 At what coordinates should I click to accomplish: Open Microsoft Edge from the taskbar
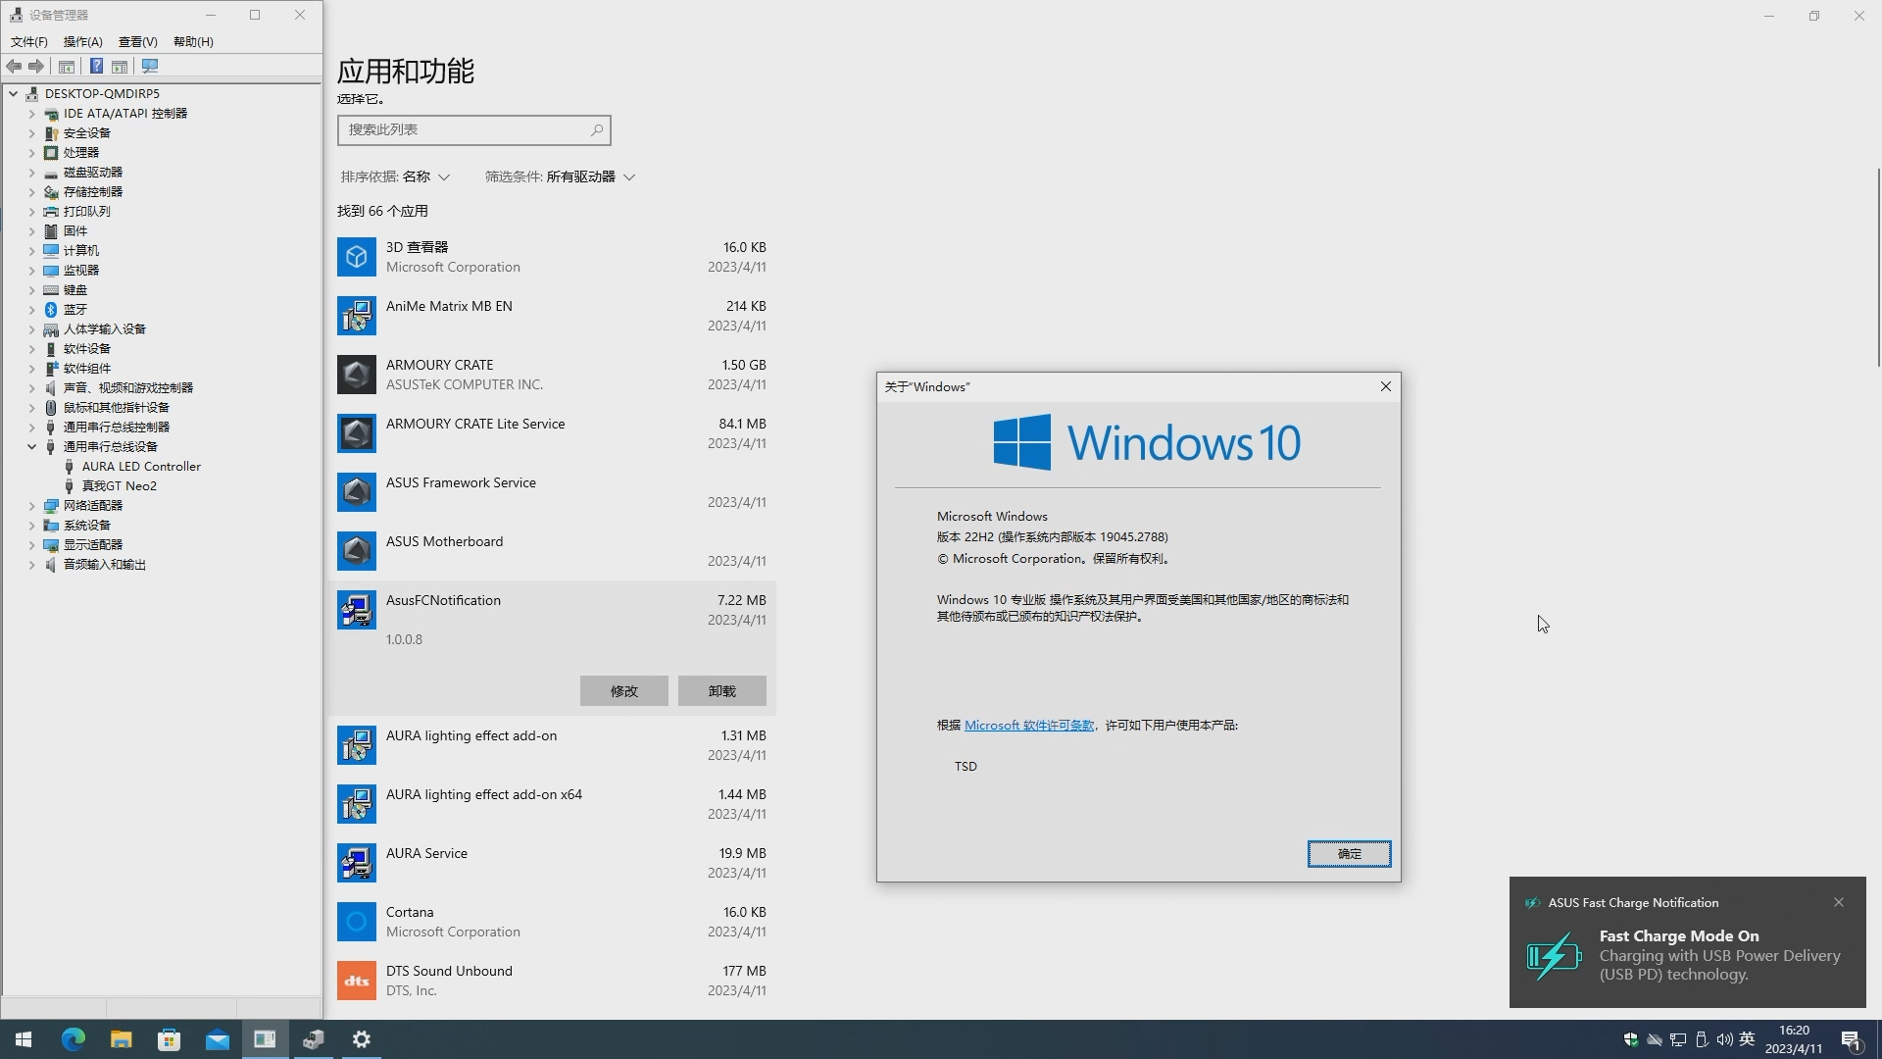point(74,1039)
